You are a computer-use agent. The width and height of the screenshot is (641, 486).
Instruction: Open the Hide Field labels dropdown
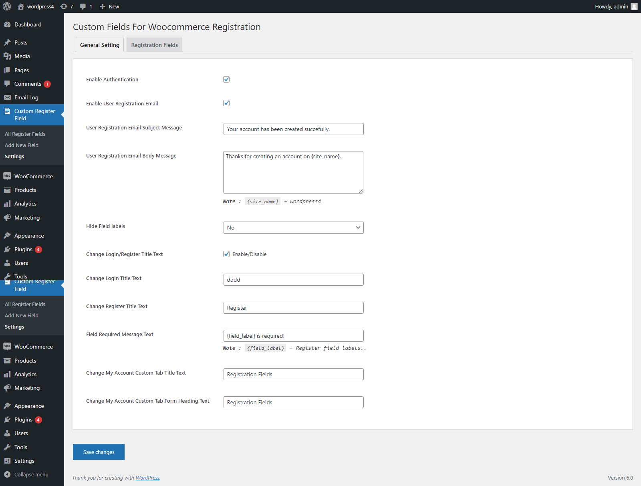[x=293, y=227]
